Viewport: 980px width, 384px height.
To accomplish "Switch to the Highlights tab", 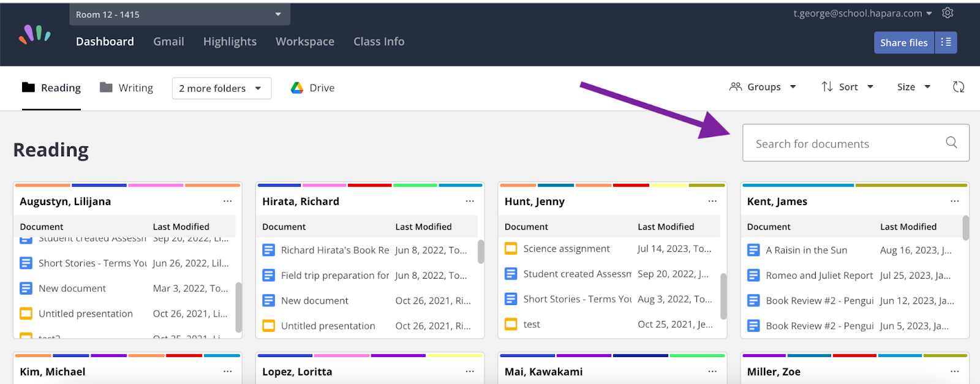I will click(x=230, y=42).
